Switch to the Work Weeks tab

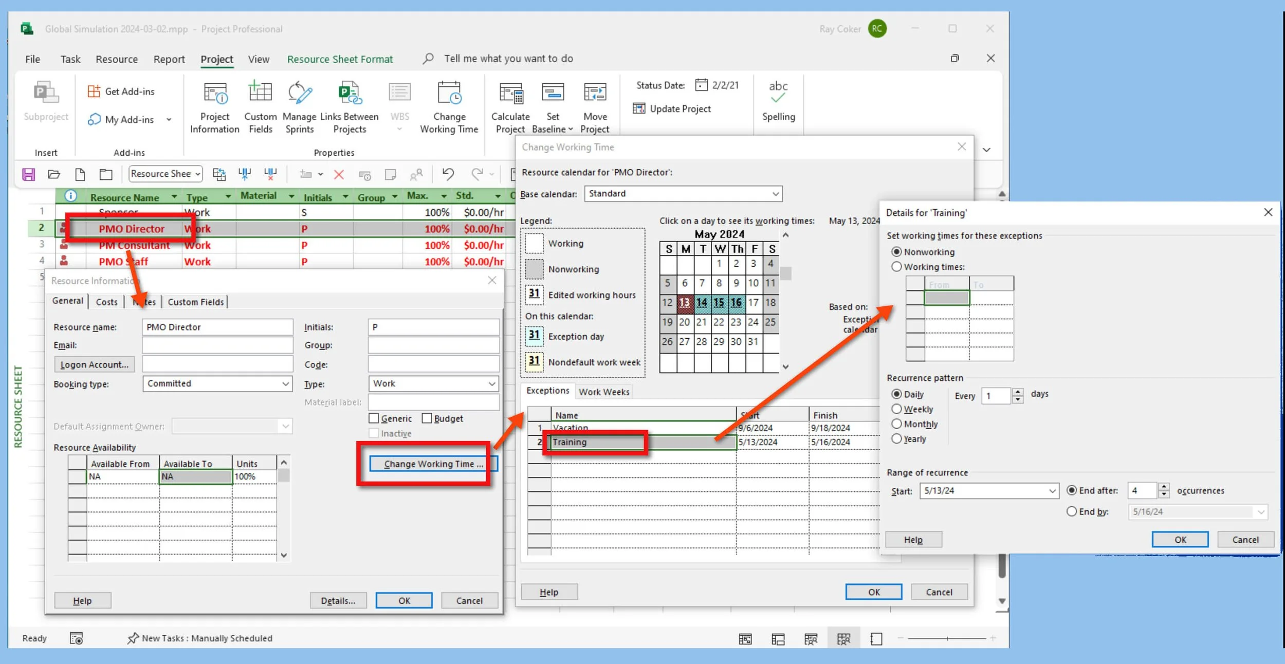604,392
